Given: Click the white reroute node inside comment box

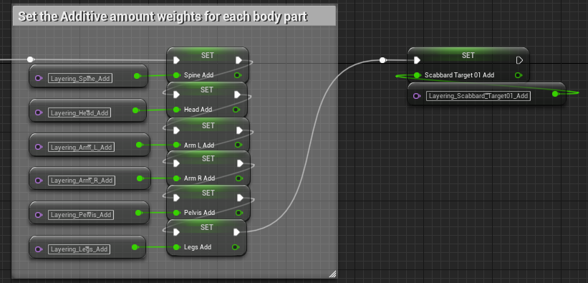Looking at the screenshot, I should [30, 59].
